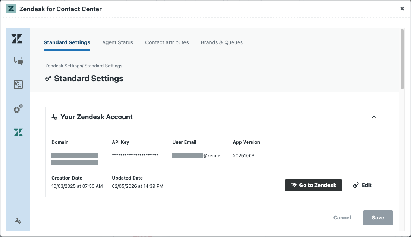Collapse the Your Zendesk Account section

tap(374, 117)
